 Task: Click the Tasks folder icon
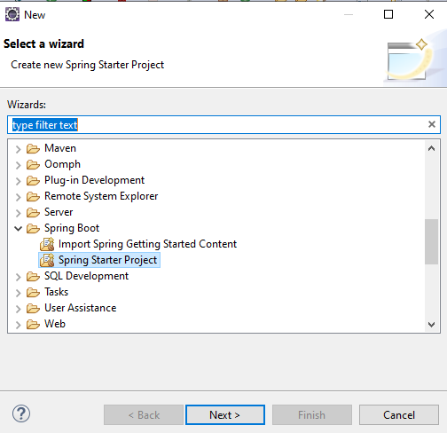click(x=33, y=292)
